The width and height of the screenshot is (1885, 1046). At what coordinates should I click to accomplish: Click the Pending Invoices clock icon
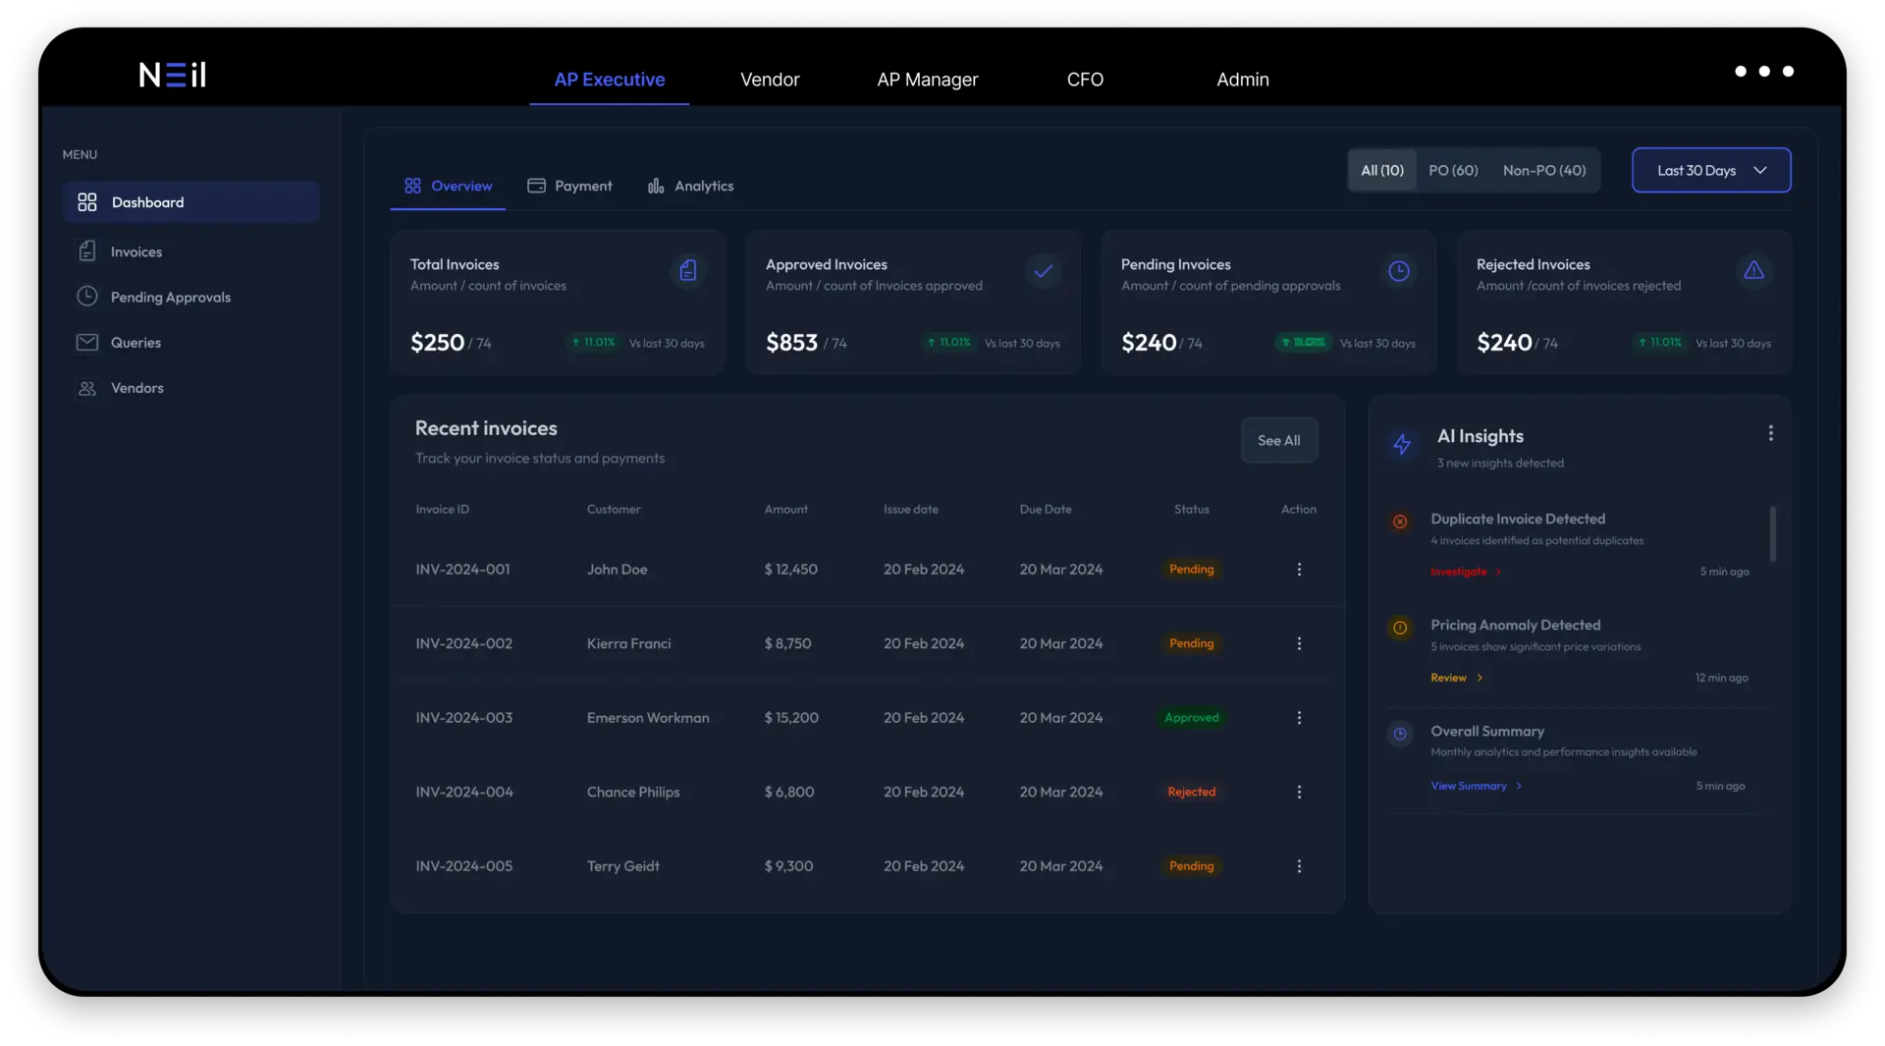1399,270
